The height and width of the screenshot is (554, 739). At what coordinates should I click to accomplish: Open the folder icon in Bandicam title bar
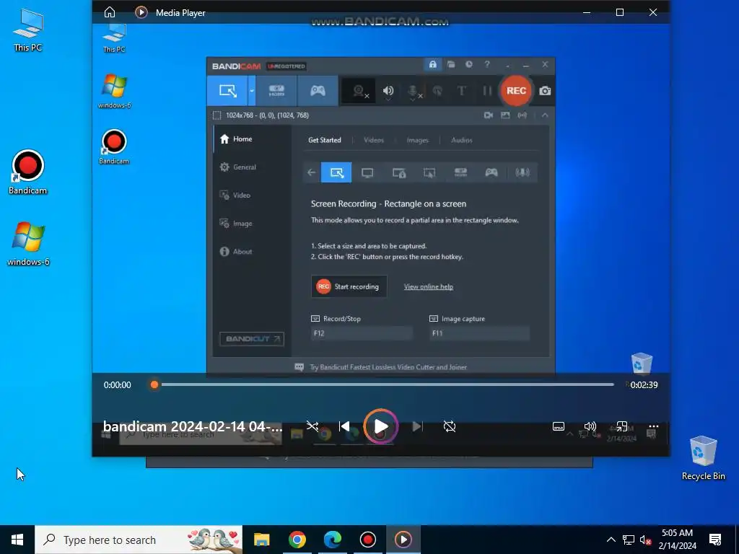click(451, 64)
